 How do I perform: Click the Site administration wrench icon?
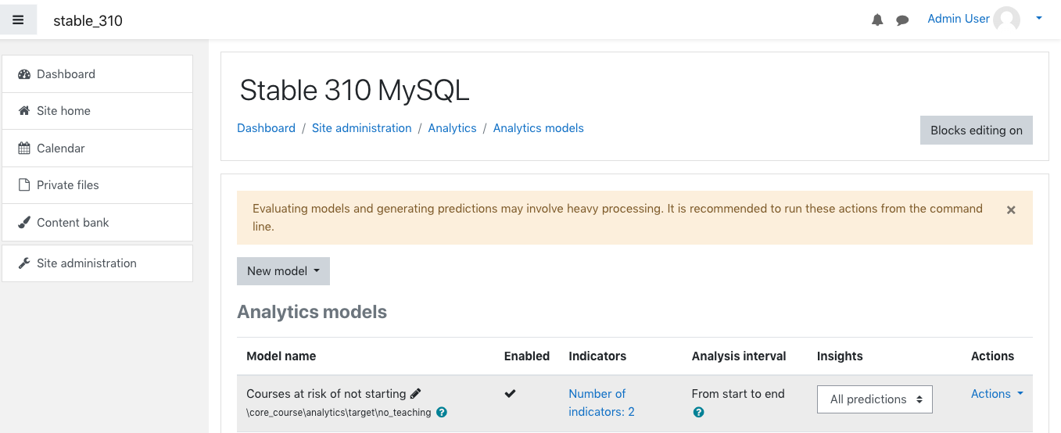(x=24, y=263)
